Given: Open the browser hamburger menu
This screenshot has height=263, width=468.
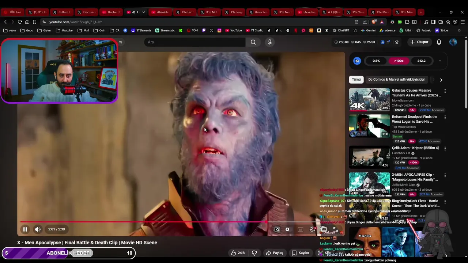Looking at the screenshot, I should point(463,22).
